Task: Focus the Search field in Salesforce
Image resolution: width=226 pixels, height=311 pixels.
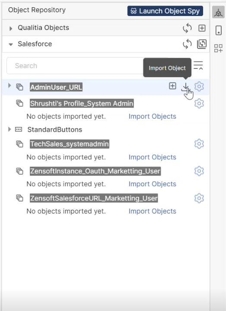Action: coord(75,66)
